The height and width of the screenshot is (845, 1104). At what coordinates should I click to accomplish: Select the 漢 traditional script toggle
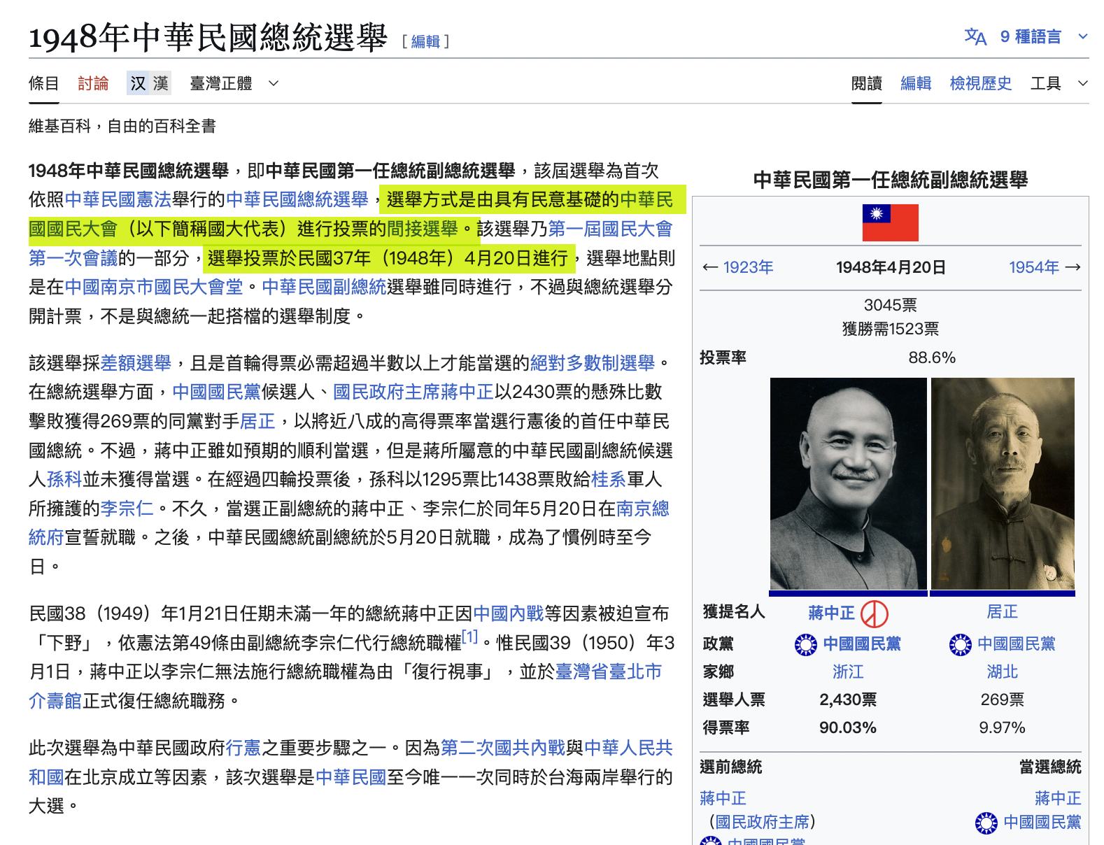[x=161, y=83]
